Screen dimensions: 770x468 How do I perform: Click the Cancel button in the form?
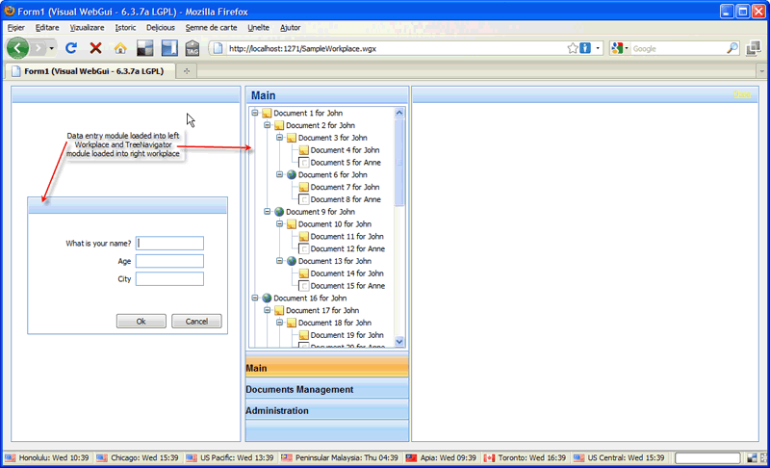(196, 322)
